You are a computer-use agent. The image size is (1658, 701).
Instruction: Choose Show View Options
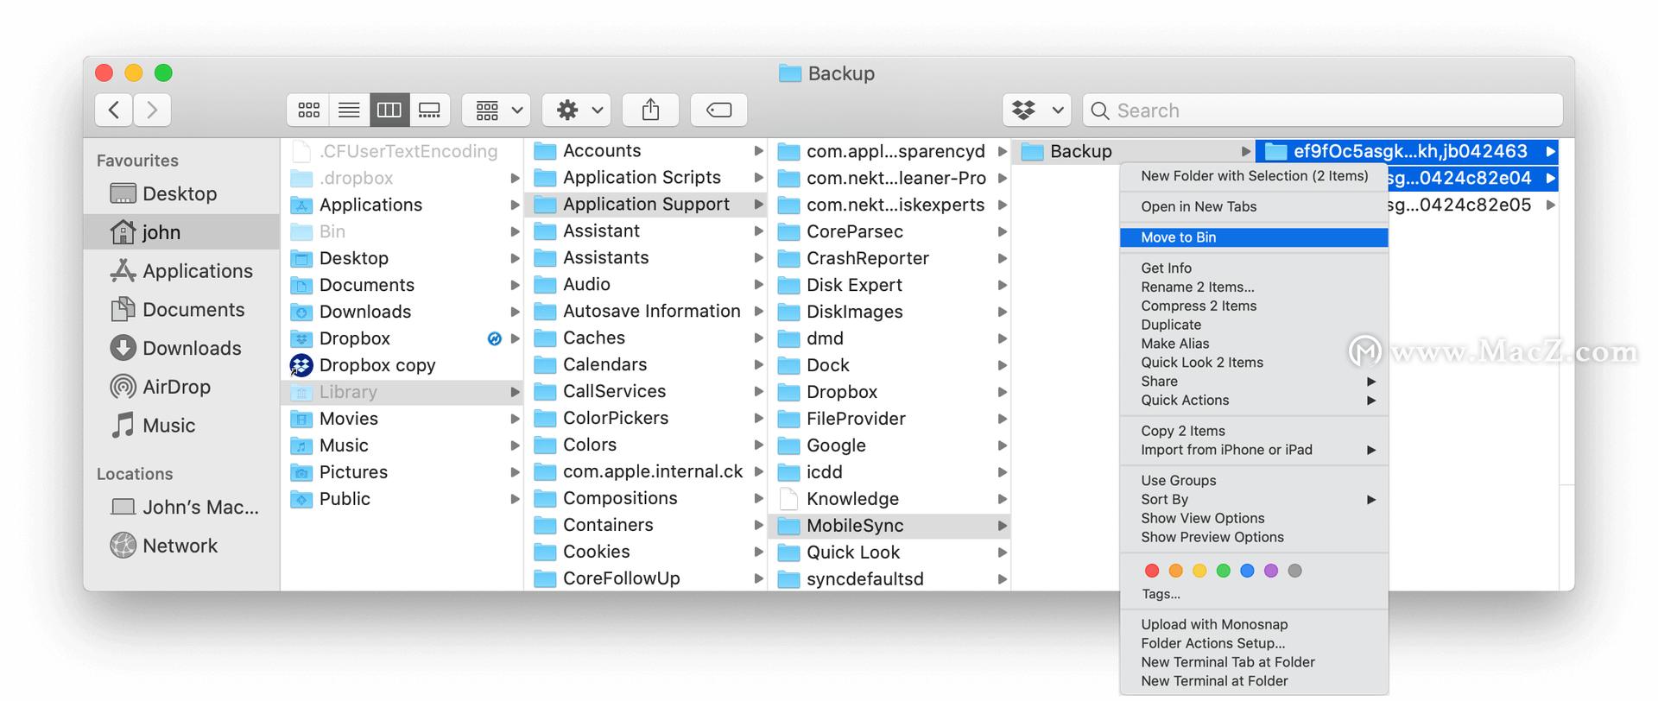[x=1254, y=519]
